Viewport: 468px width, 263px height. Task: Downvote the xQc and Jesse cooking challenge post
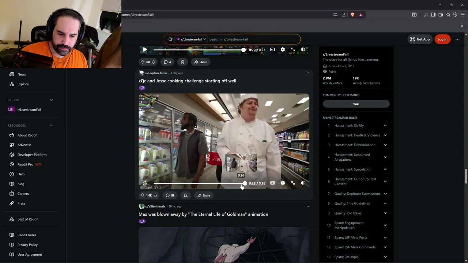155,195
